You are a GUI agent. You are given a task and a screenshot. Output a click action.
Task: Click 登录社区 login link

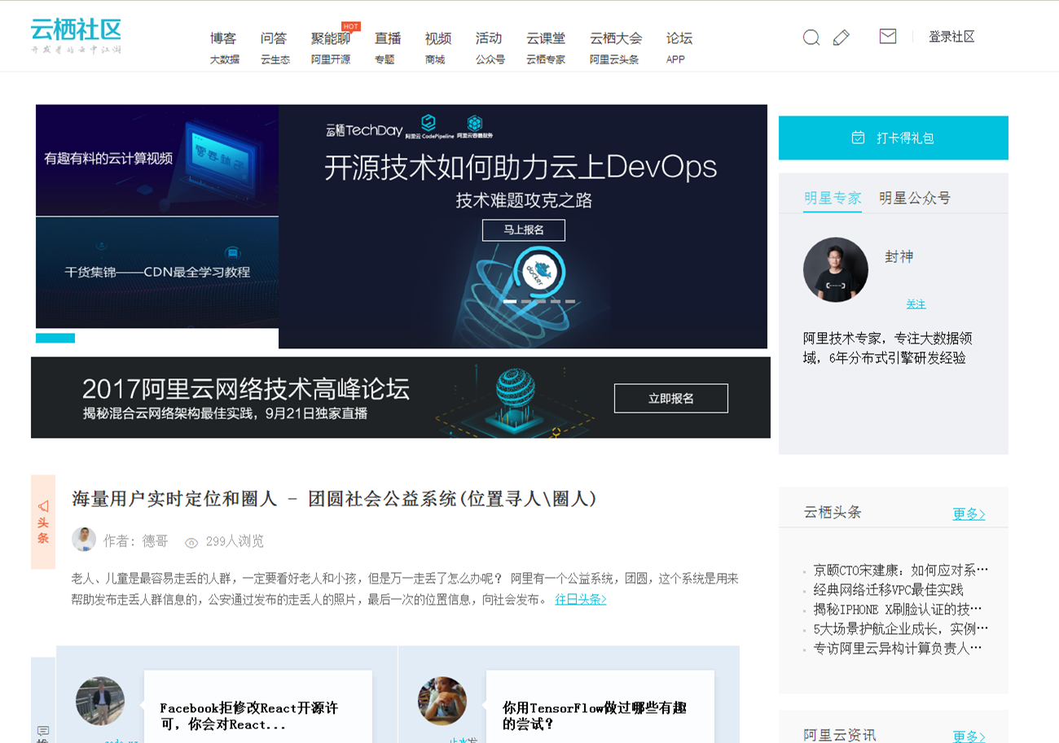[x=951, y=37]
